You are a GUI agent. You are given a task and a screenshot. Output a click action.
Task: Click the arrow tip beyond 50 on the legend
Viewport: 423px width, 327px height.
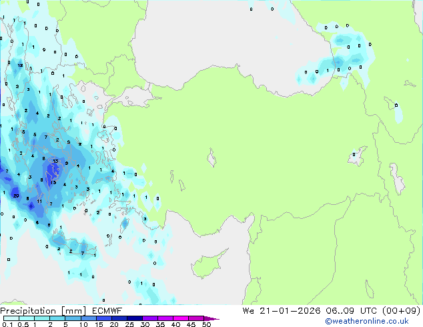point(211,318)
